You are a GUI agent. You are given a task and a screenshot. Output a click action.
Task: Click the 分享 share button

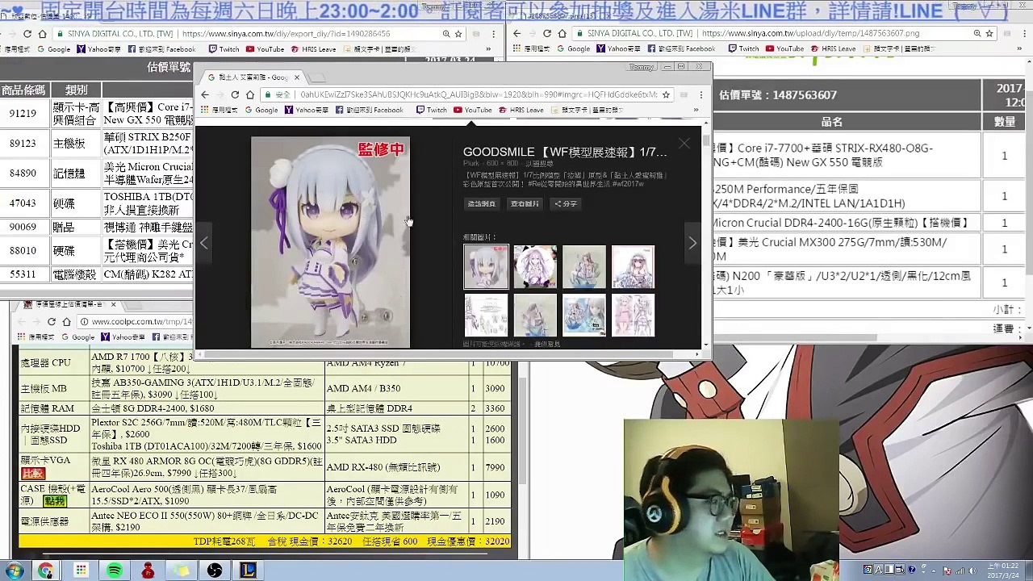[566, 203]
